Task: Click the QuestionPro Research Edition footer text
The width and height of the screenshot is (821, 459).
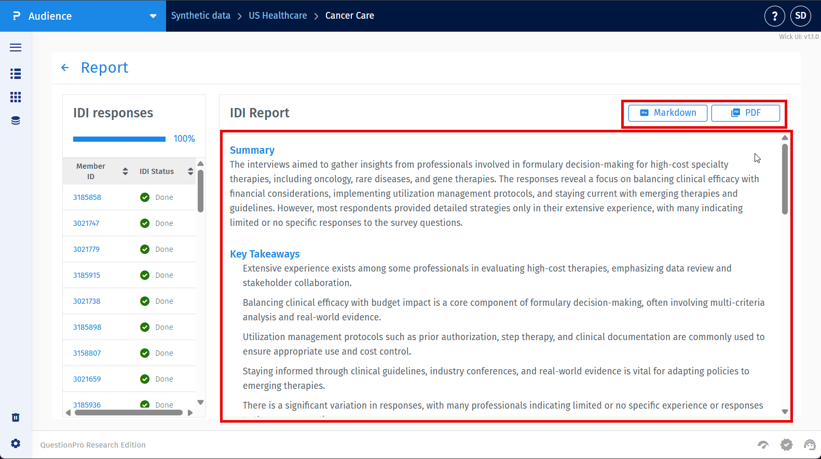Action: point(93,445)
